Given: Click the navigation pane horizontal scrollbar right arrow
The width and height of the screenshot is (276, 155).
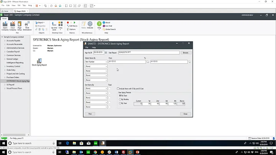Looking at the screenshot, I should 28,135.
